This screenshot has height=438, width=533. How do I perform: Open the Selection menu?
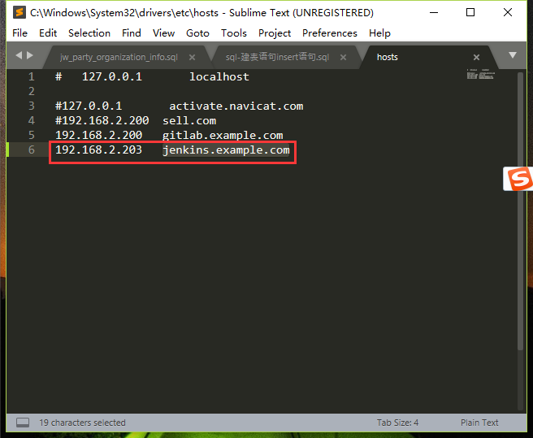pos(89,33)
